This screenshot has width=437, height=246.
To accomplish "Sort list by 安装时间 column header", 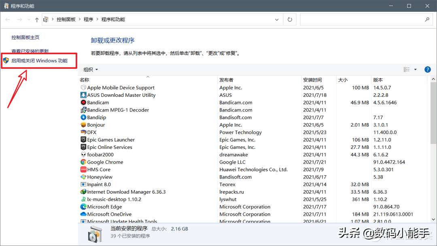I will pos(319,80).
